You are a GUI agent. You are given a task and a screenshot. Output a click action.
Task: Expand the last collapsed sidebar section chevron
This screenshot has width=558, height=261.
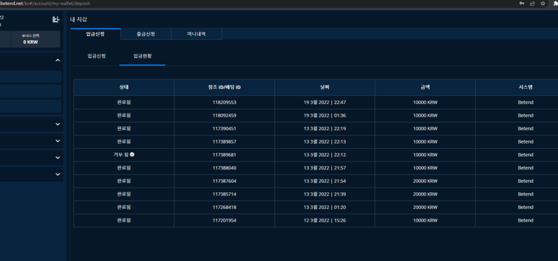tap(57, 174)
